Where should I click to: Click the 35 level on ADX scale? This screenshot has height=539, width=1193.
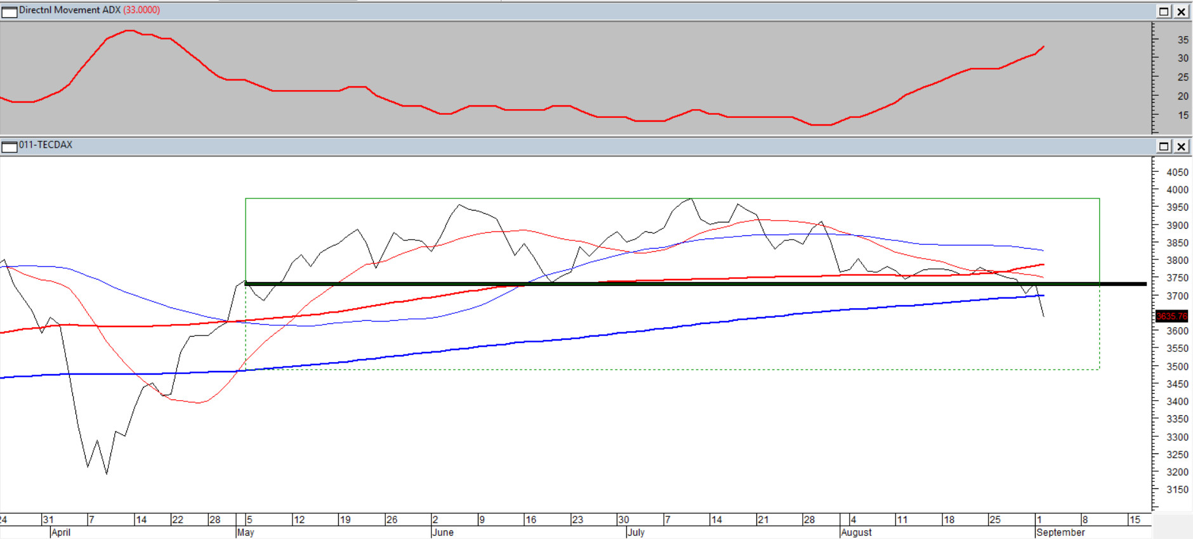[x=1183, y=39]
